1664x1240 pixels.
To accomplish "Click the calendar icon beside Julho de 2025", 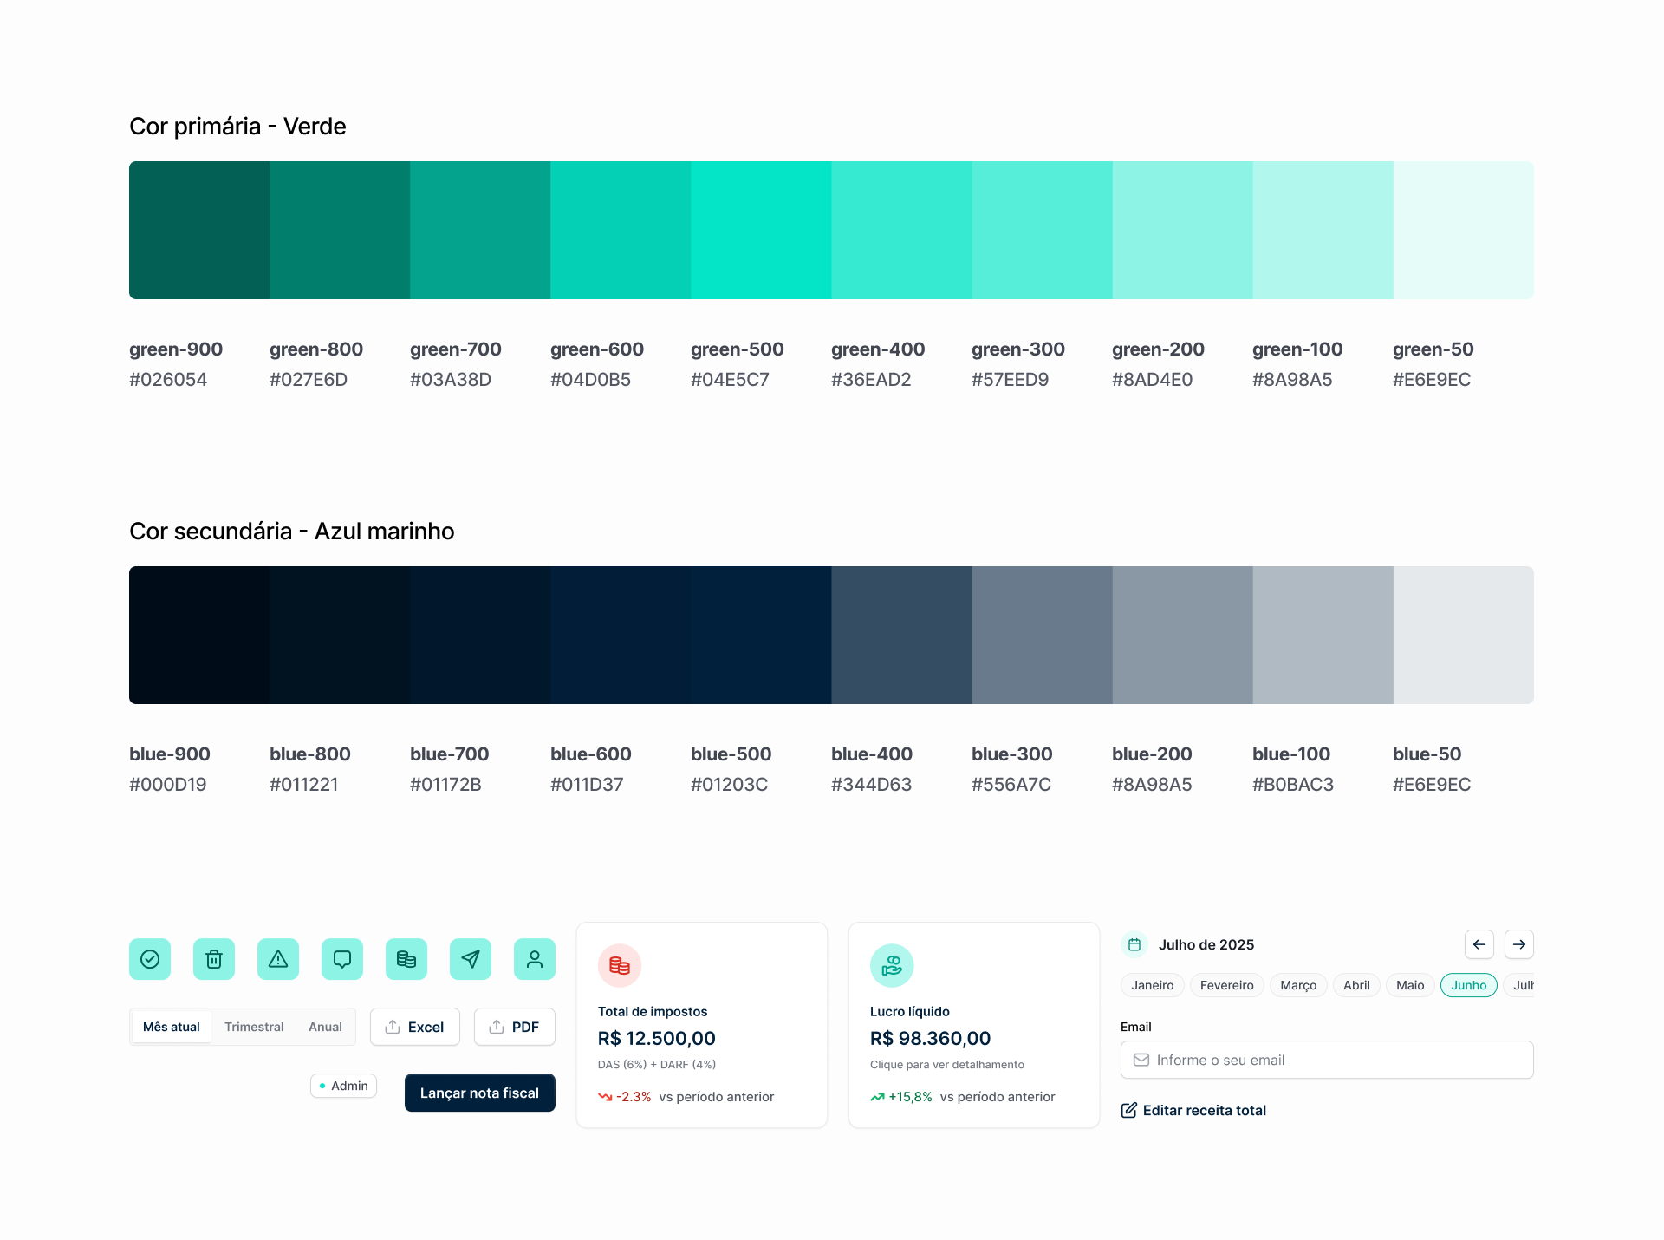I will coord(1134,944).
